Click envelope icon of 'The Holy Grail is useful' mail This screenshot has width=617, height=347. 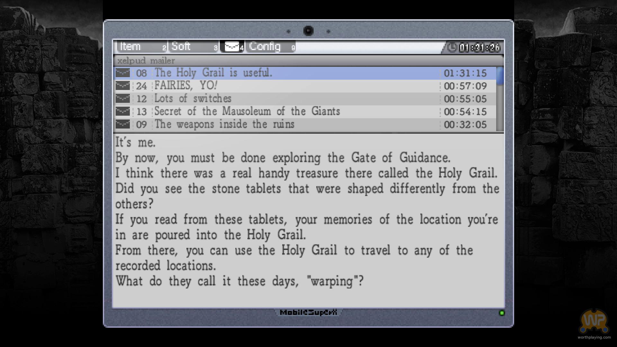coord(122,73)
